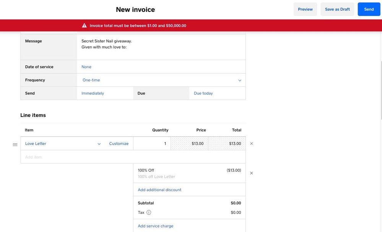Click Add service charge
This screenshot has width=382, height=232.
click(155, 226)
